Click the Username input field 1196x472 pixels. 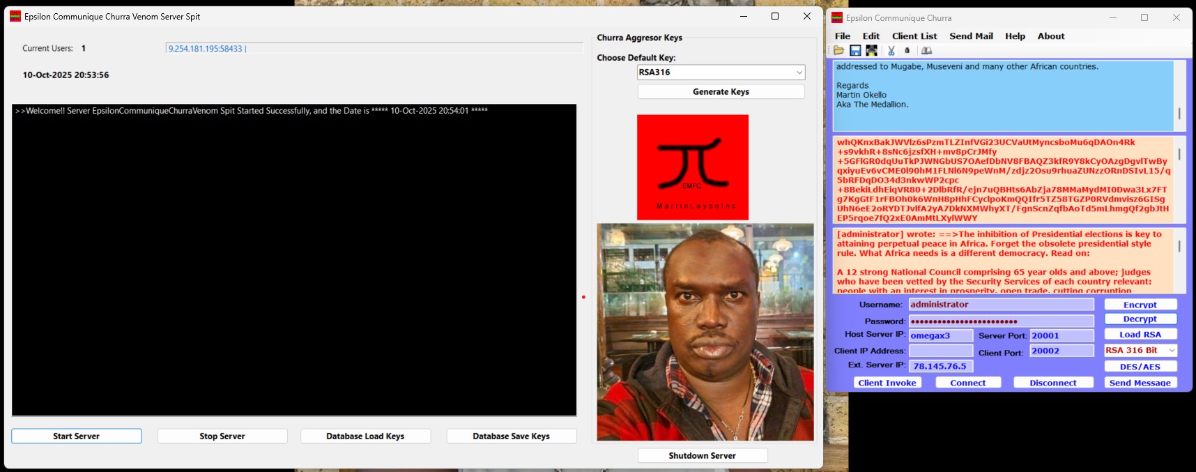click(1001, 305)
